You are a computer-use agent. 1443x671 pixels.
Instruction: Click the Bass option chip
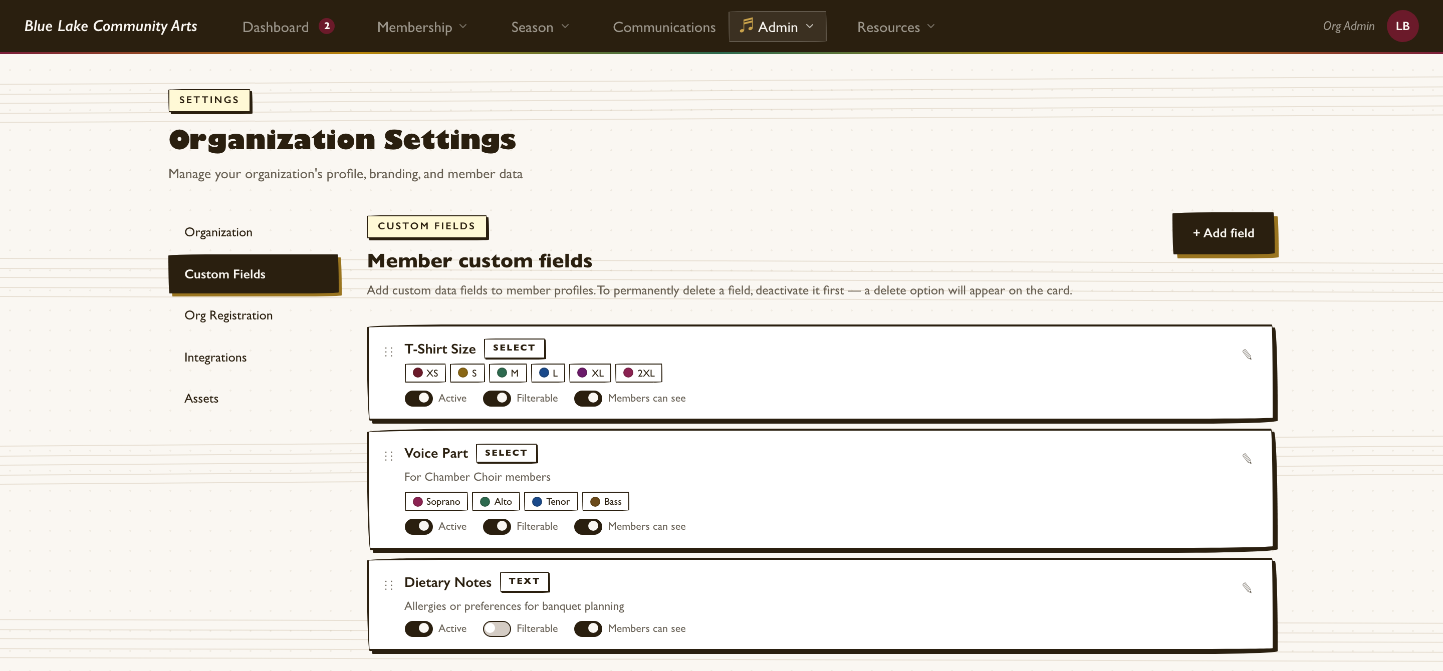[606, 501]
